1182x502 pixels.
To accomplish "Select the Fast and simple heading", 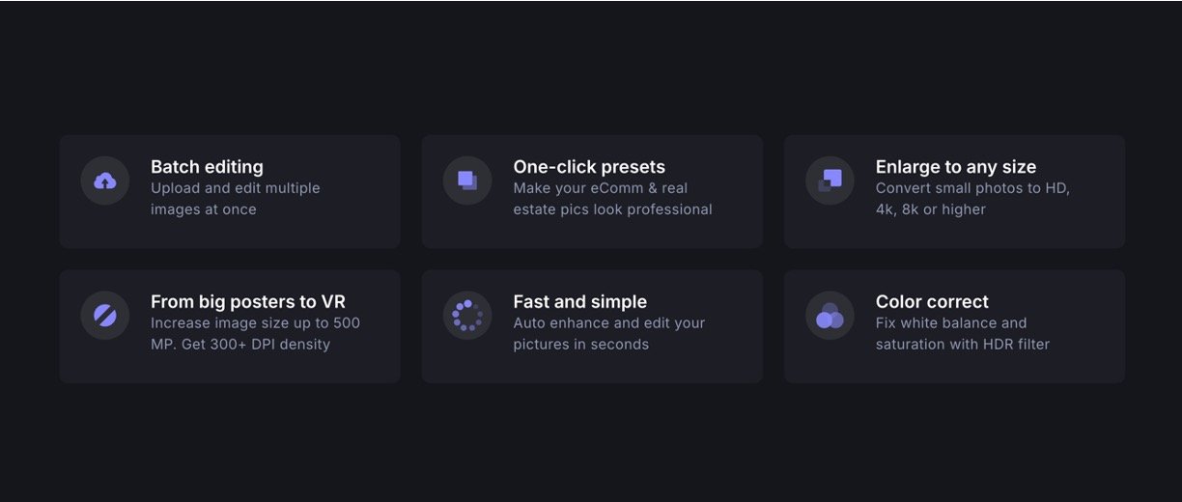I will click(579, 302).
